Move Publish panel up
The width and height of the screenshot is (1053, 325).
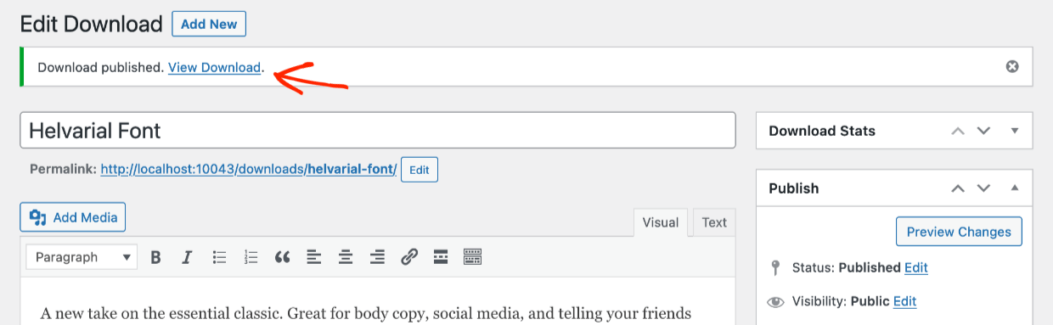958,188
